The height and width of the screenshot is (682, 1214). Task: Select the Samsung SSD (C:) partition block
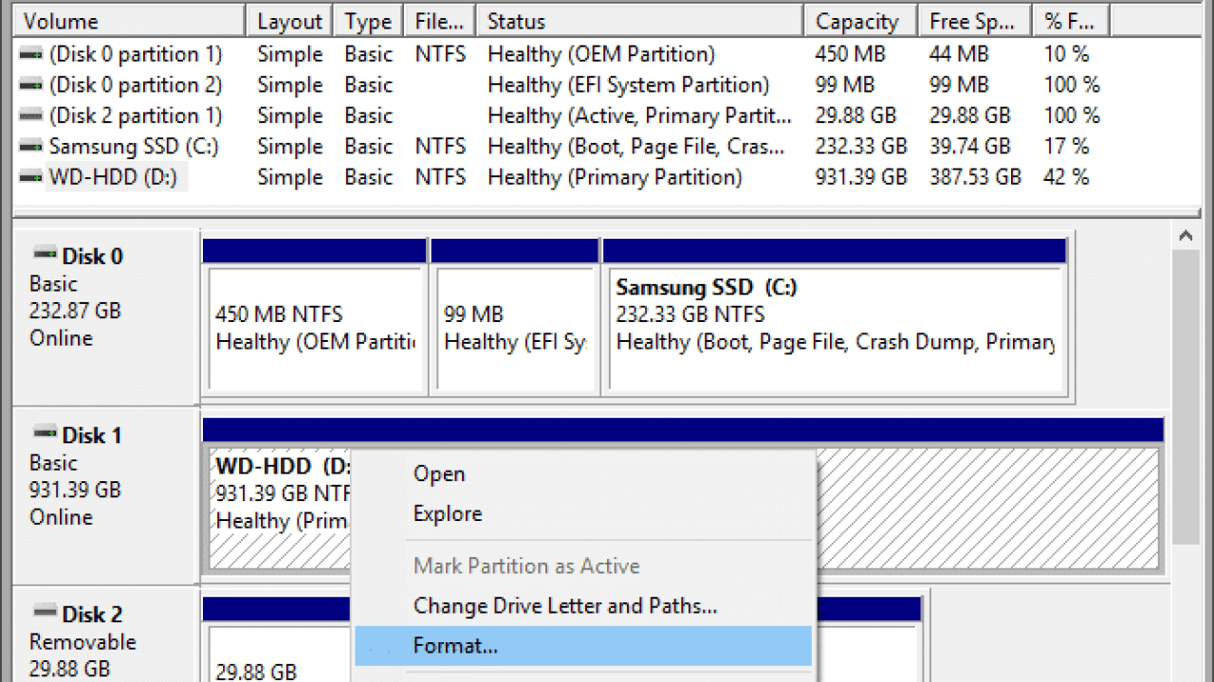pos(835,329)
